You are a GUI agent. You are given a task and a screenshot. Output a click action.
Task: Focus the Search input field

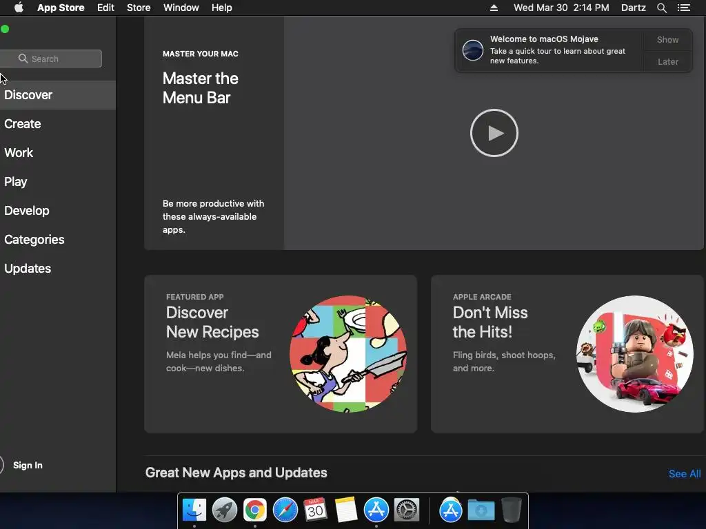51,59
